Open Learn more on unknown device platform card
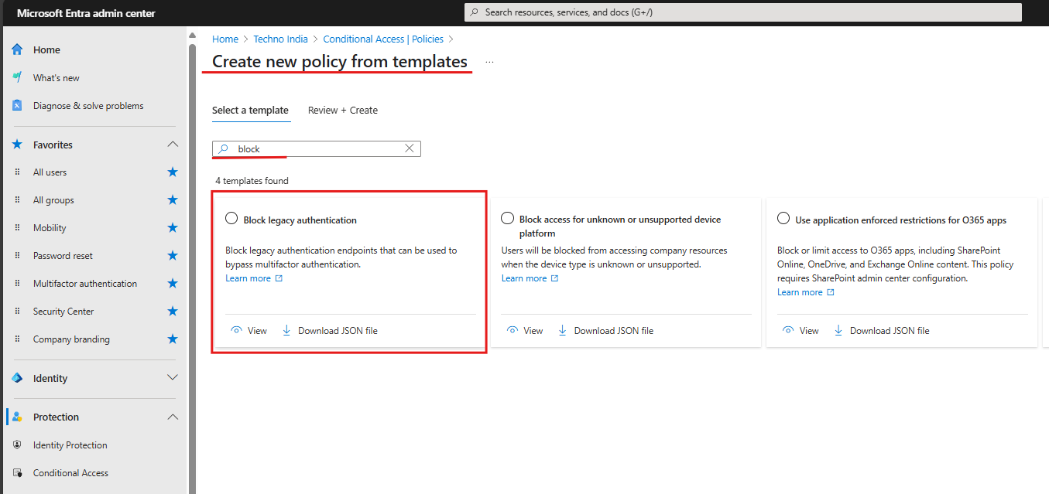 click(530, 278)
